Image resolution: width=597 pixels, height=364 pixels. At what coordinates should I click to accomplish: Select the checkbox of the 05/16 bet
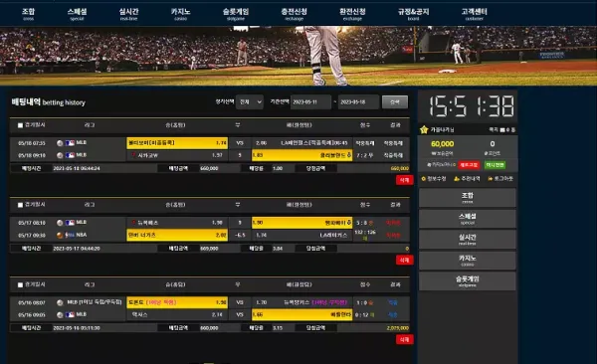[21, 284]
